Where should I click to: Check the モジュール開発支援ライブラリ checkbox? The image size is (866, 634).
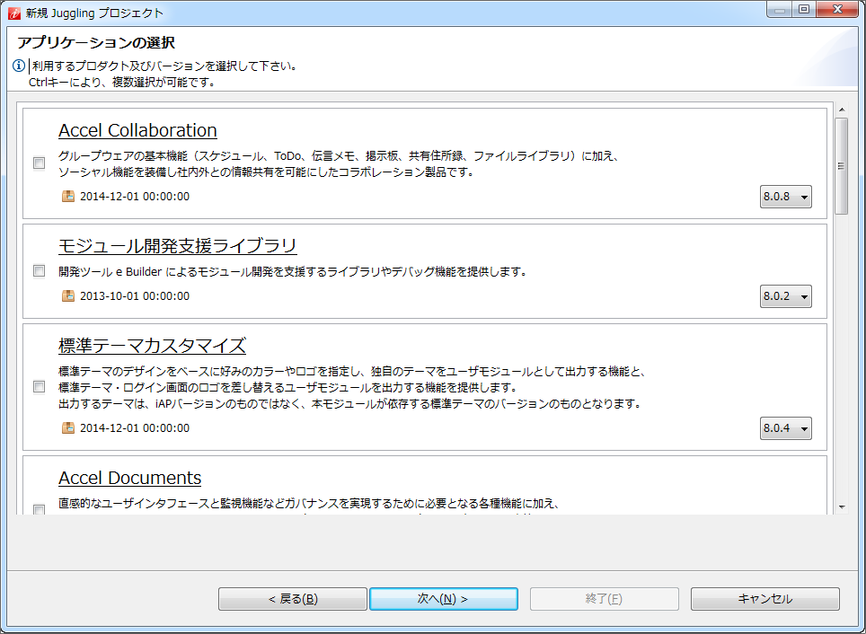[x=40, y=270]
